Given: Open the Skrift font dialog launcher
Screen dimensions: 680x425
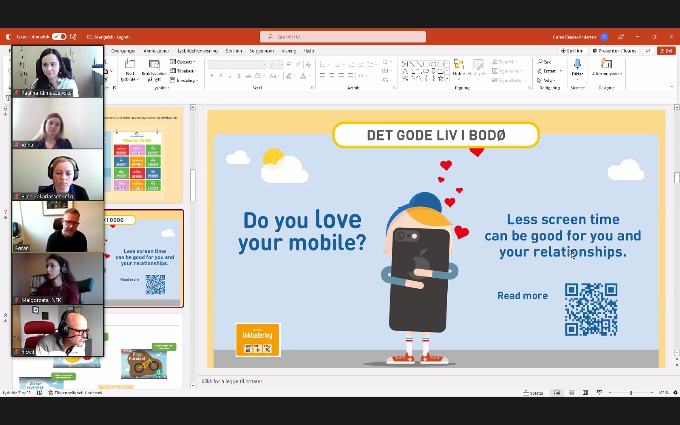Looking at the screenshot, I should [312, 88].
